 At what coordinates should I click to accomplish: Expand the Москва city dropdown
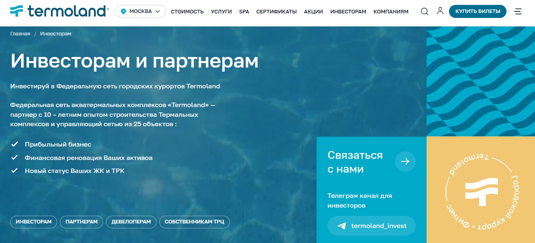pyautogui.click(x=141, y=11)
